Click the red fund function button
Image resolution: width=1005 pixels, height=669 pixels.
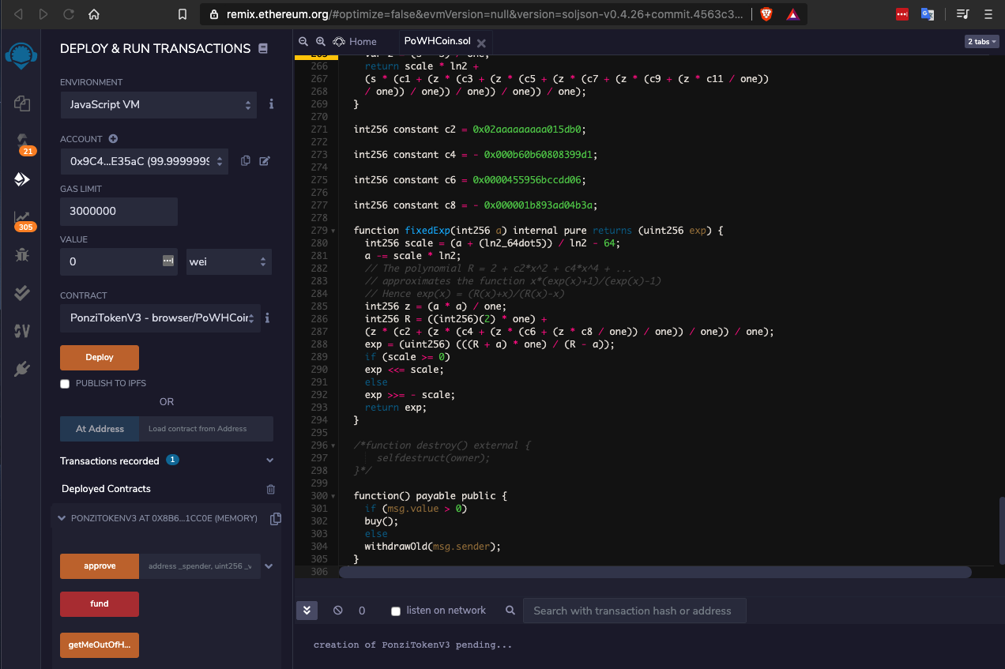tap(100, 604)
